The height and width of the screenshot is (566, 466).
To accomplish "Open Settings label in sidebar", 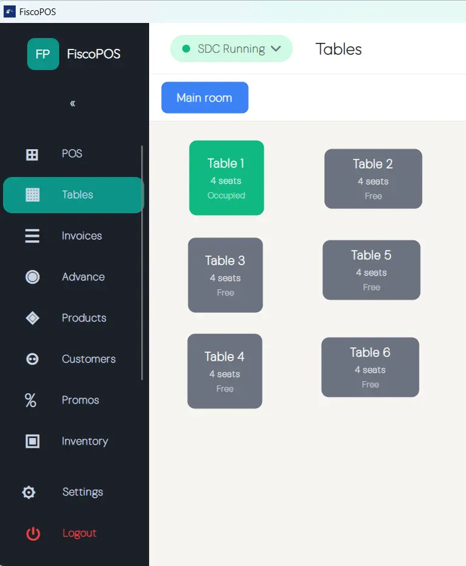I will pyautogui.click(x=83, y=492).
